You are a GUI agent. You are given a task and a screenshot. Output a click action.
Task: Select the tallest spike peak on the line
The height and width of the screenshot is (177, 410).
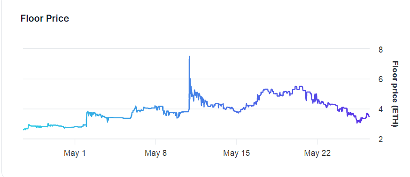189,56
